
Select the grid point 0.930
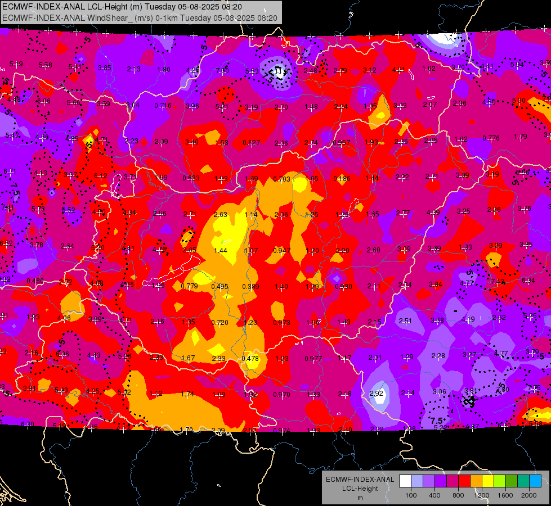[x=344, y=287]
